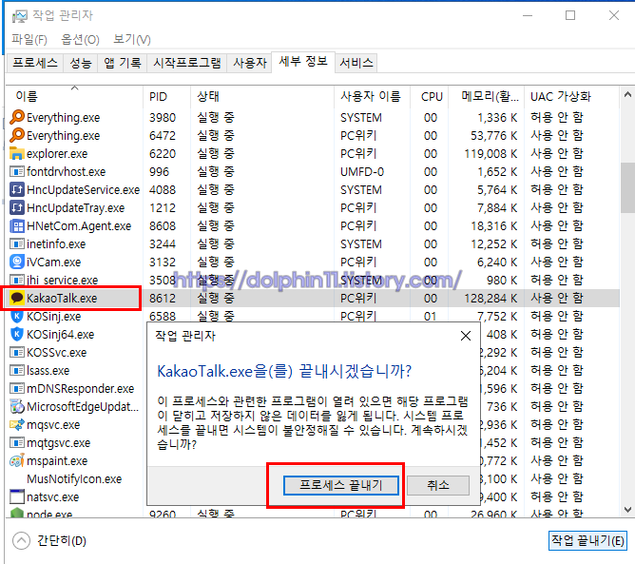Click PID 3132 cell
Image resolution: width=635 pixels, height=564 pixels.
click(163, 263)
